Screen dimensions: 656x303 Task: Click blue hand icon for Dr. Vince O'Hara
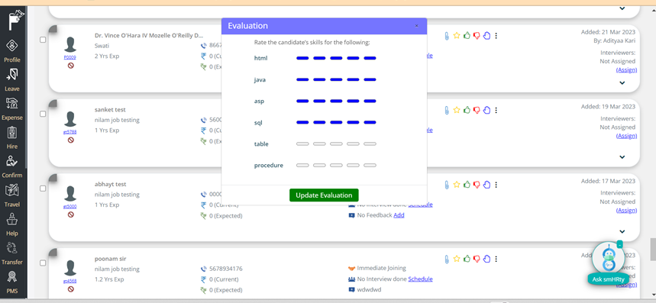[x=486, y=36]
